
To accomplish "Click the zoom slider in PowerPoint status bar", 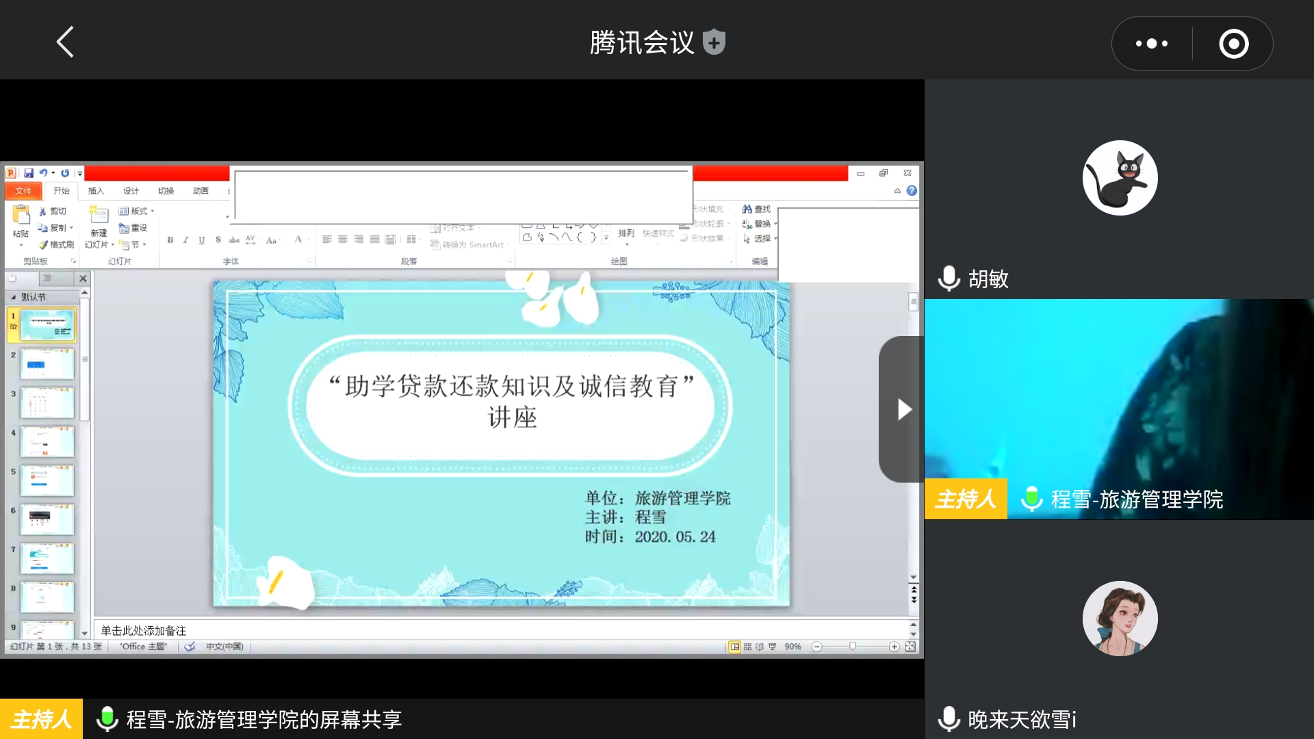I will tap(852, 647).
